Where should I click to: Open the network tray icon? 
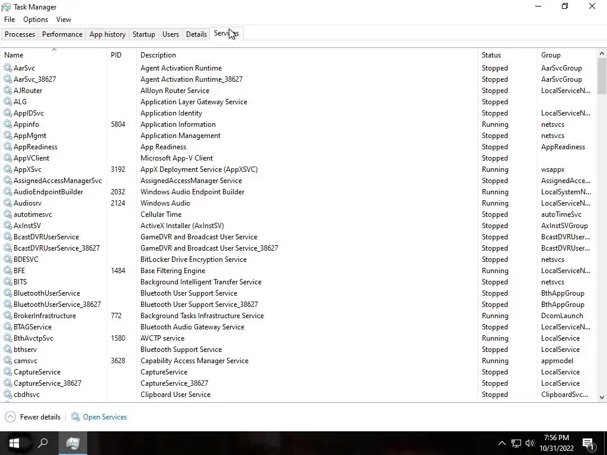coord(516,443)
